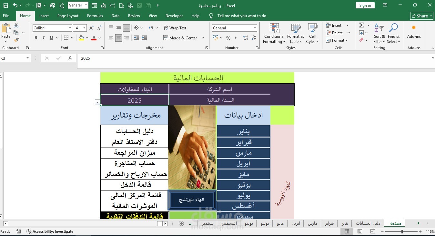Click the zoom out minus button
The image size is (435, 236).
[x=382, y=231]
